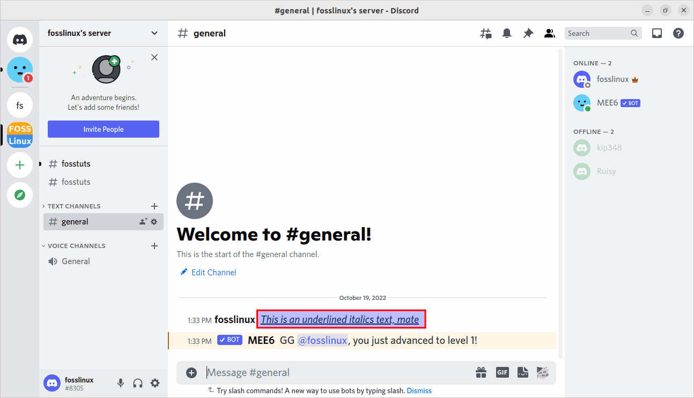Click the general channel title in header
This screenshot has height=398, width=694.
coord(210,33)
